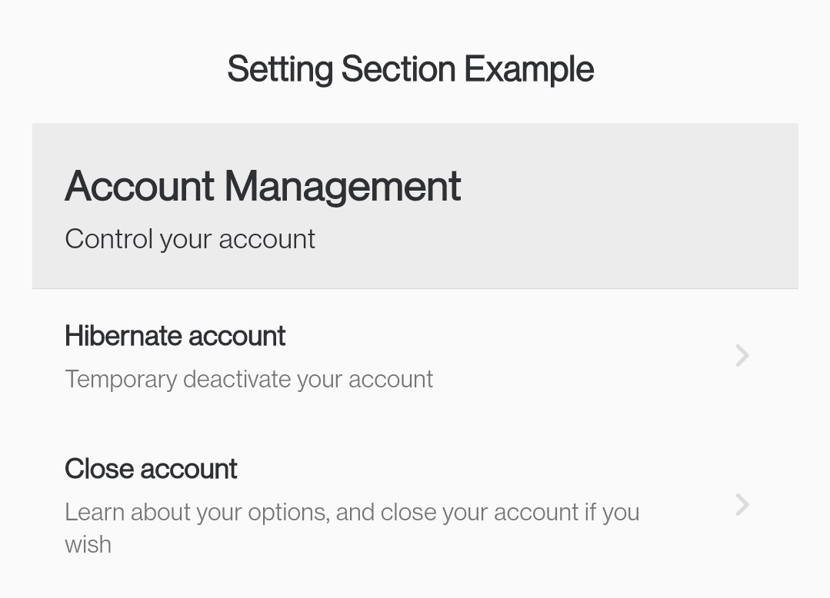Click the word "Management" in the section header
Image resolution: width=830 pixels, height=598 pixels.
pos(342,187)
